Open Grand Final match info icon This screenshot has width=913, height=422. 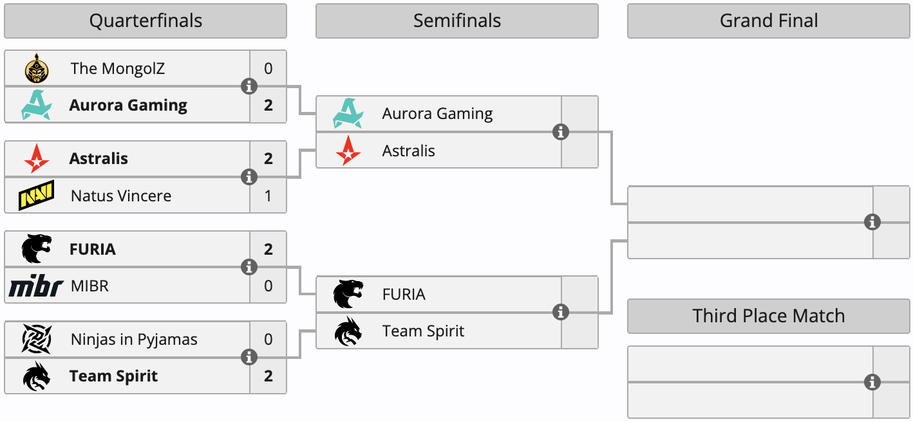tap(872, 222)
